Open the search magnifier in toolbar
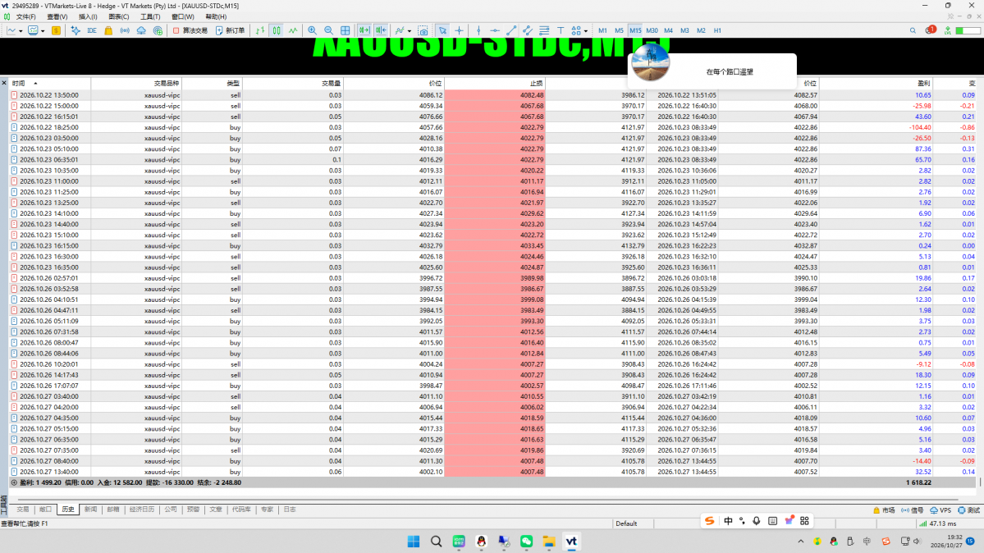This screenshot has width=984, height=553. point(913,30)
